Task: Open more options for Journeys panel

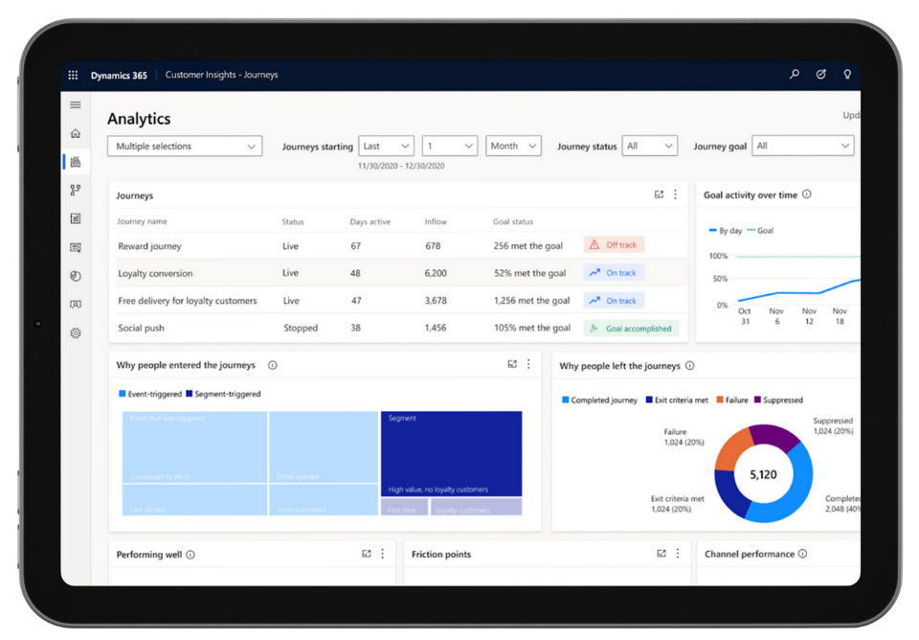Action: click(675, 194)
